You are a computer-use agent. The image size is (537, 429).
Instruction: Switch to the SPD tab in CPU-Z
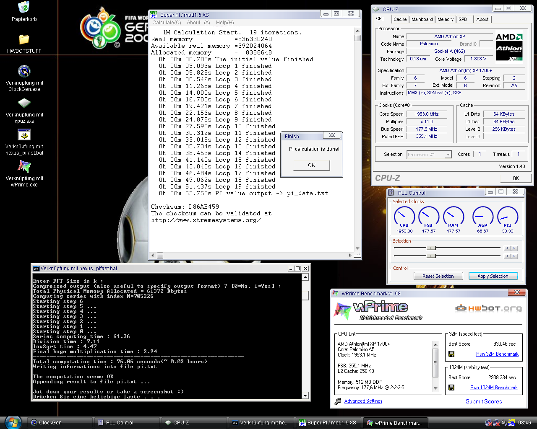point(463,19)
